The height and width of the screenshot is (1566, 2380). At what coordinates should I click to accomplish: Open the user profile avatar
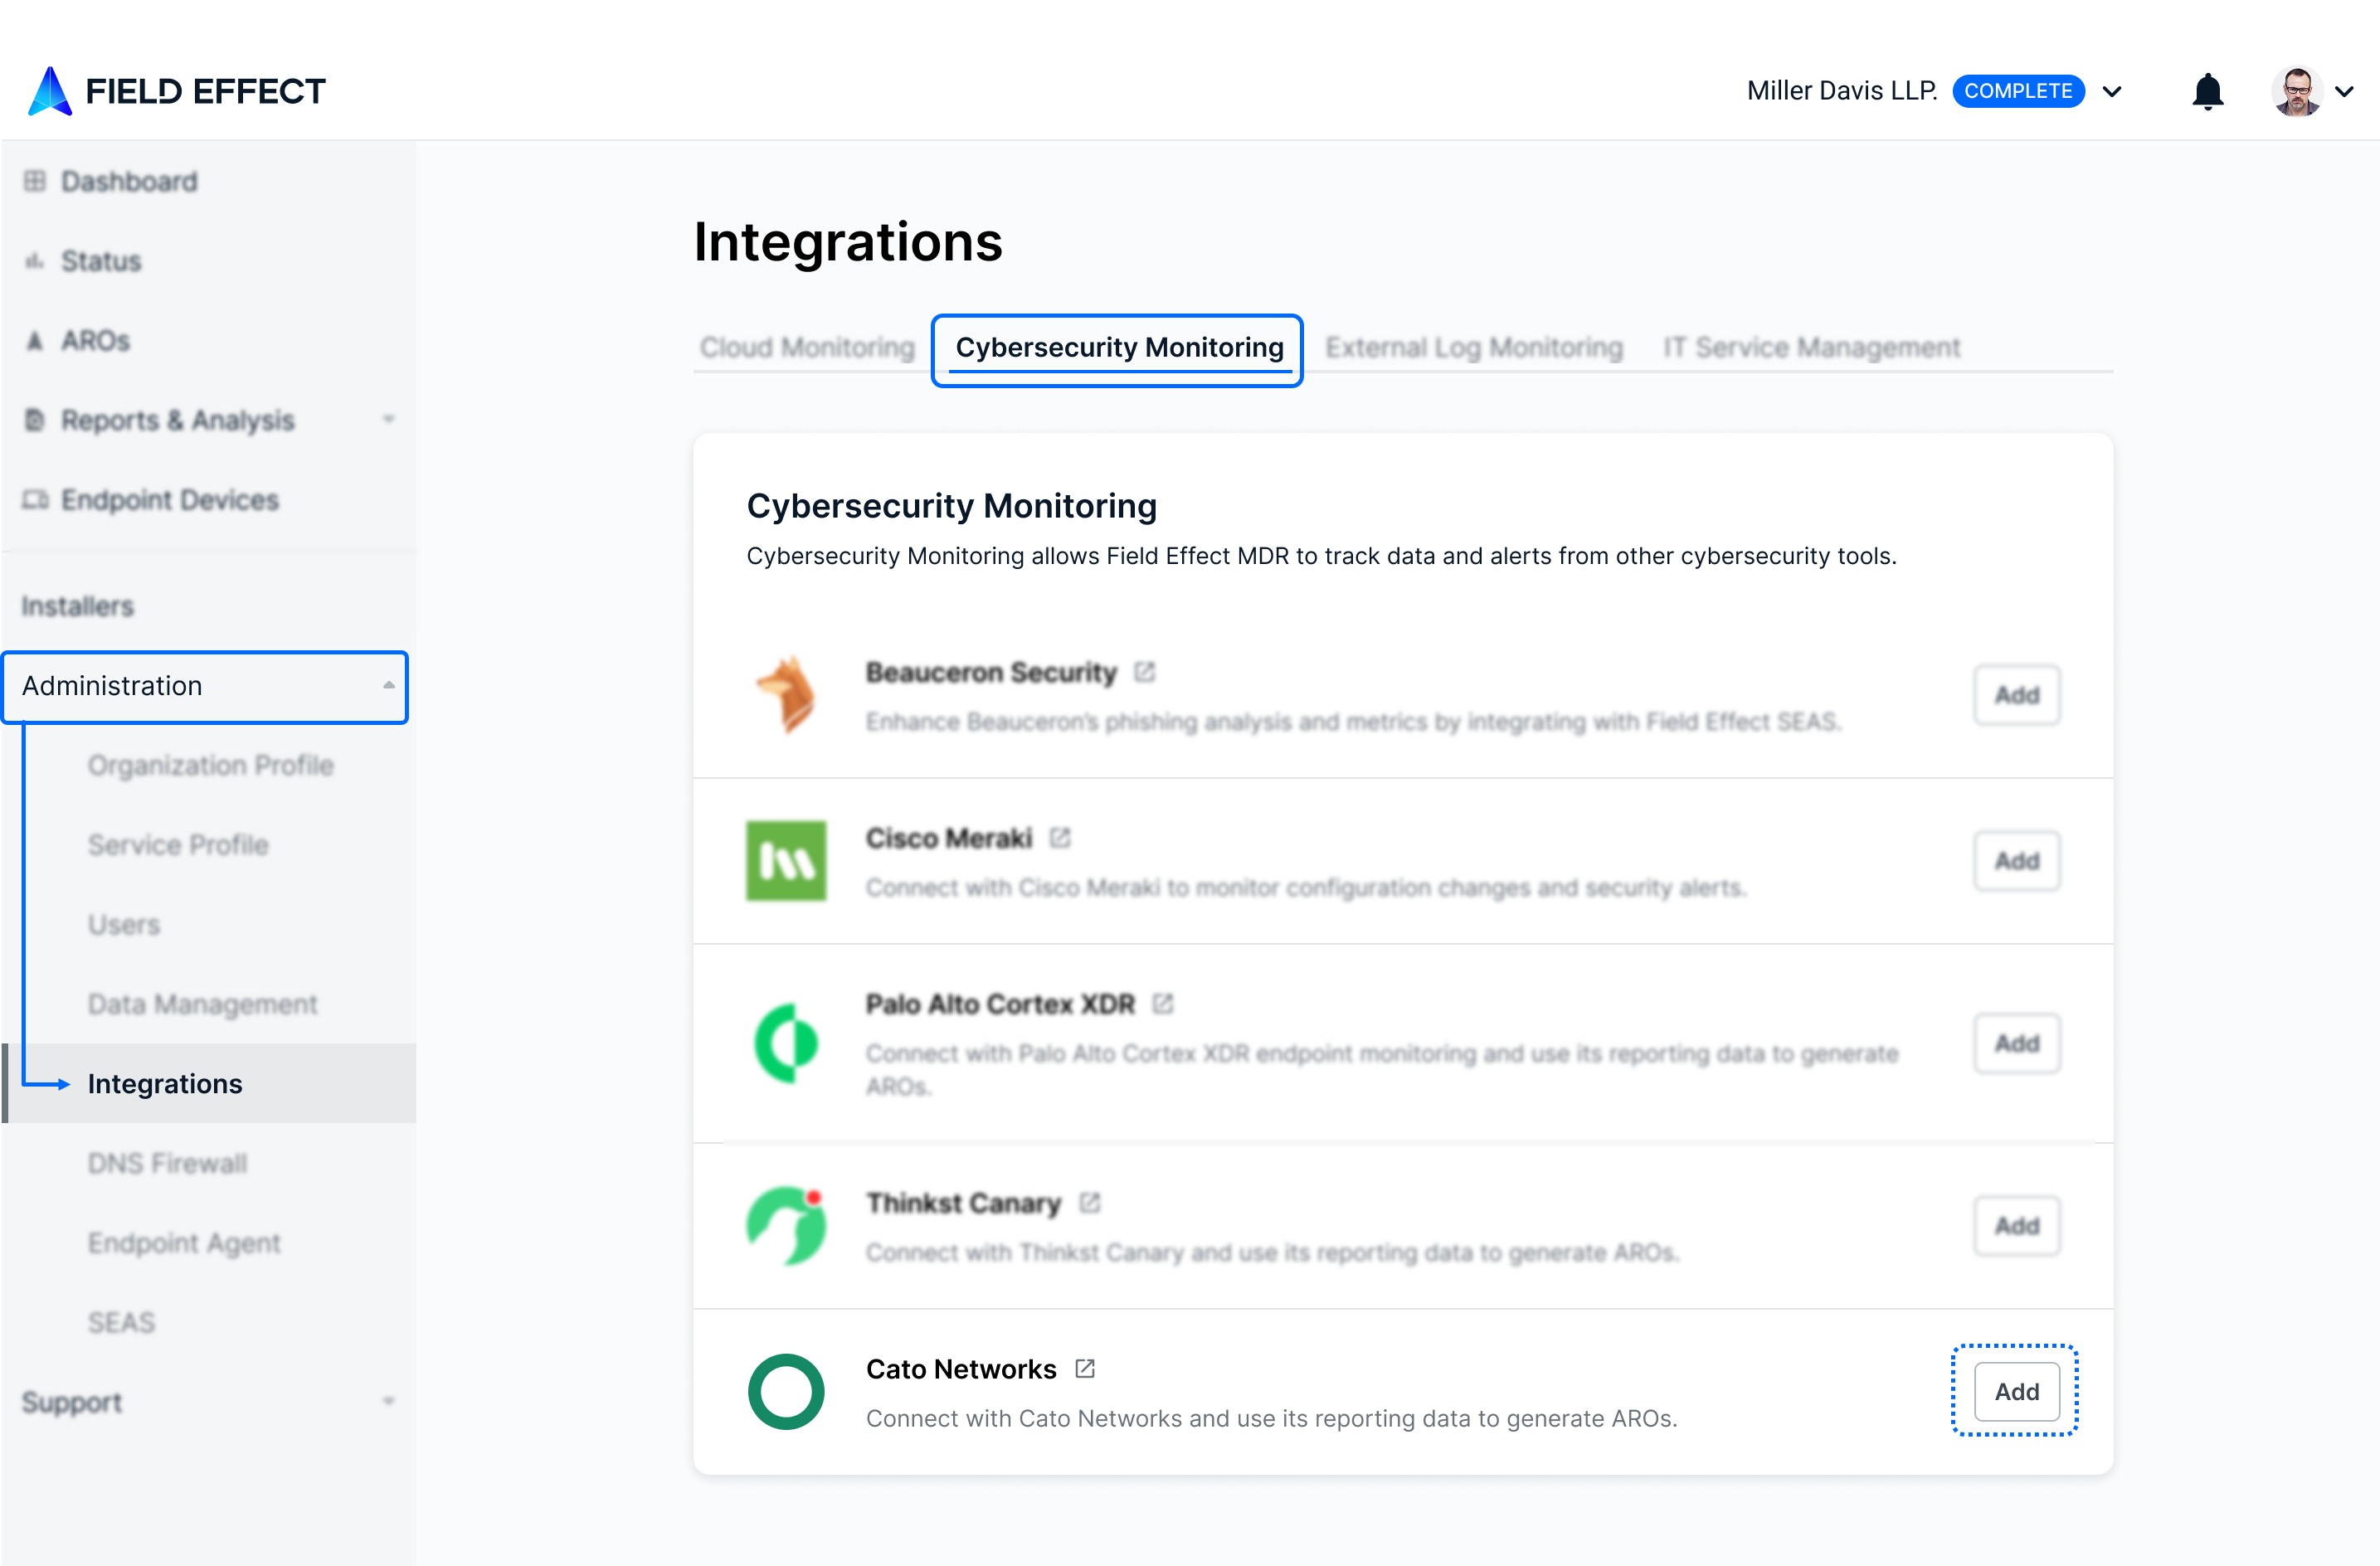point(2296,91)
